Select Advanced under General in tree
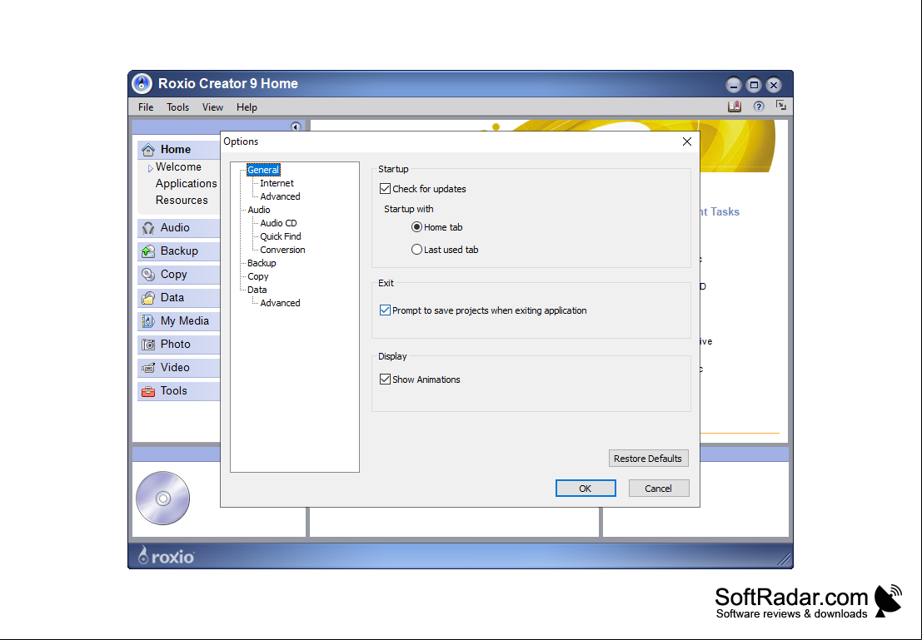This screenshot has width=922, height=640. 280,196
